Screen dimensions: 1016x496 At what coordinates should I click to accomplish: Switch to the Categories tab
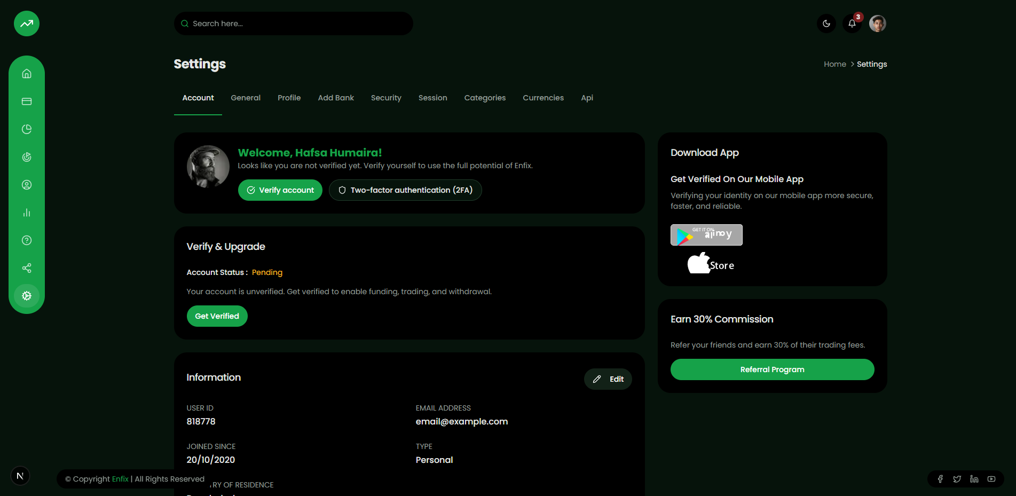click(485, 98)
